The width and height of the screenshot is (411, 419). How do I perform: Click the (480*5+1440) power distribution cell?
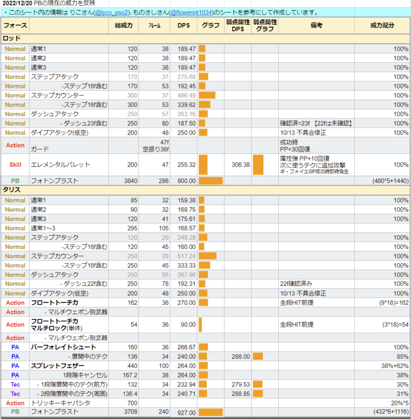382,181
